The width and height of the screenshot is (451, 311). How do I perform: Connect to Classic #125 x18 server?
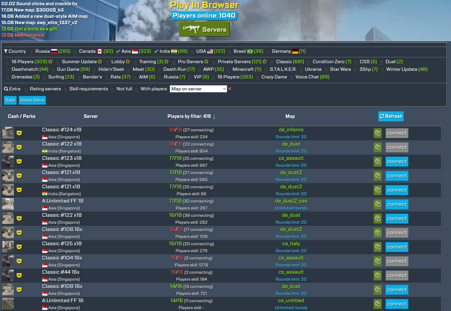tap(397, 247)
